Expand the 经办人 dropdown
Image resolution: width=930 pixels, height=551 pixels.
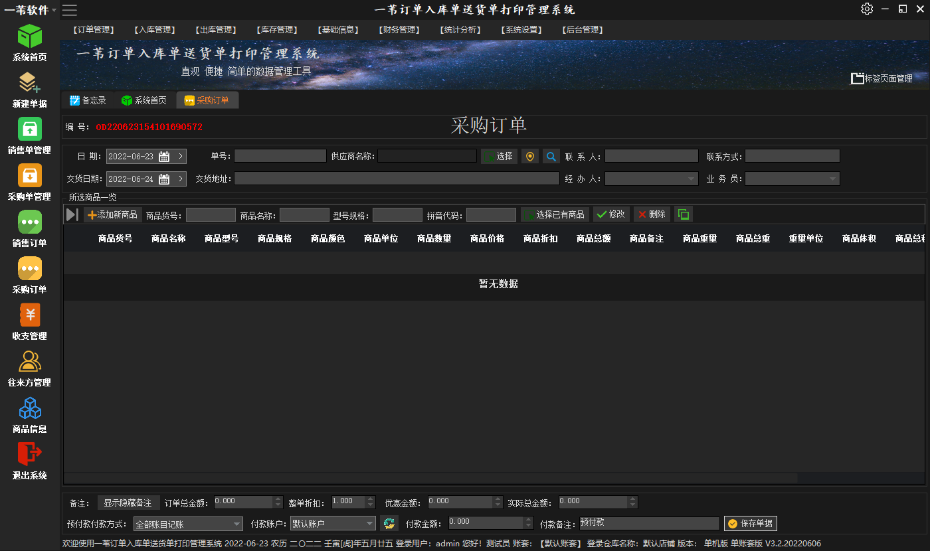pos(692,179)
